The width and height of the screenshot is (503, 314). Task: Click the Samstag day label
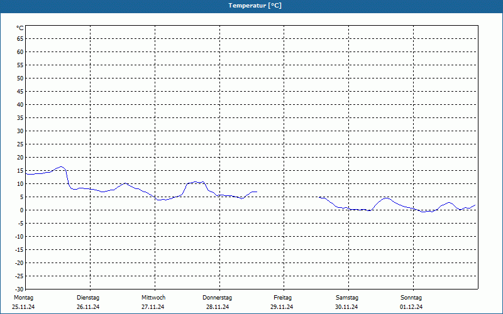347,298
